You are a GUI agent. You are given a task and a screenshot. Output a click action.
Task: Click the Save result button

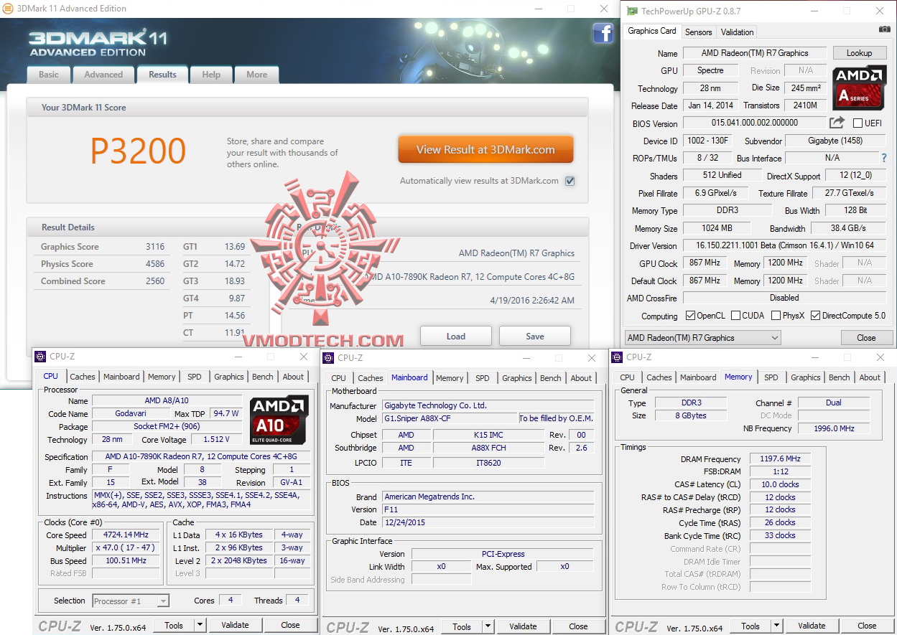pyautogui.click(x=535, y=336)
